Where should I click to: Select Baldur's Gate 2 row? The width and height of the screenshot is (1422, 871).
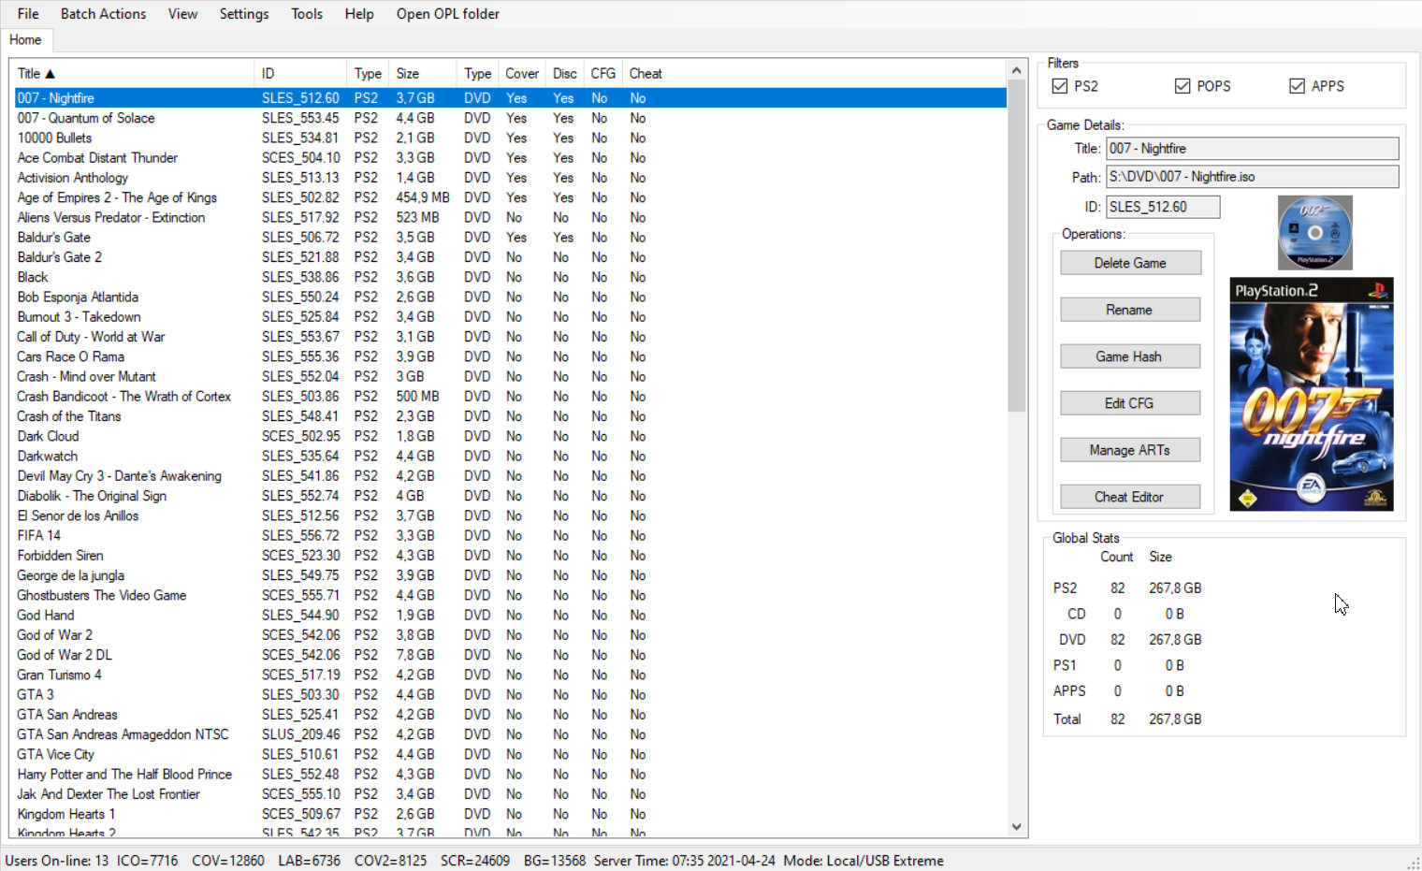click(510, 257)
